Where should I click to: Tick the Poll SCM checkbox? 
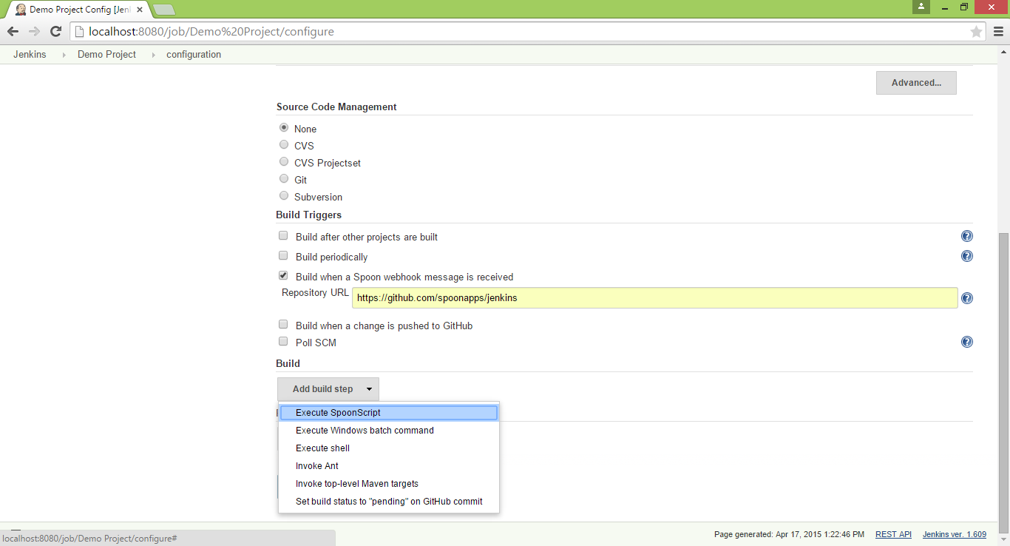point(283,342)
